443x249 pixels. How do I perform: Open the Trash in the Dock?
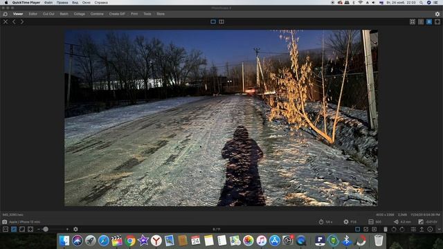379,241
